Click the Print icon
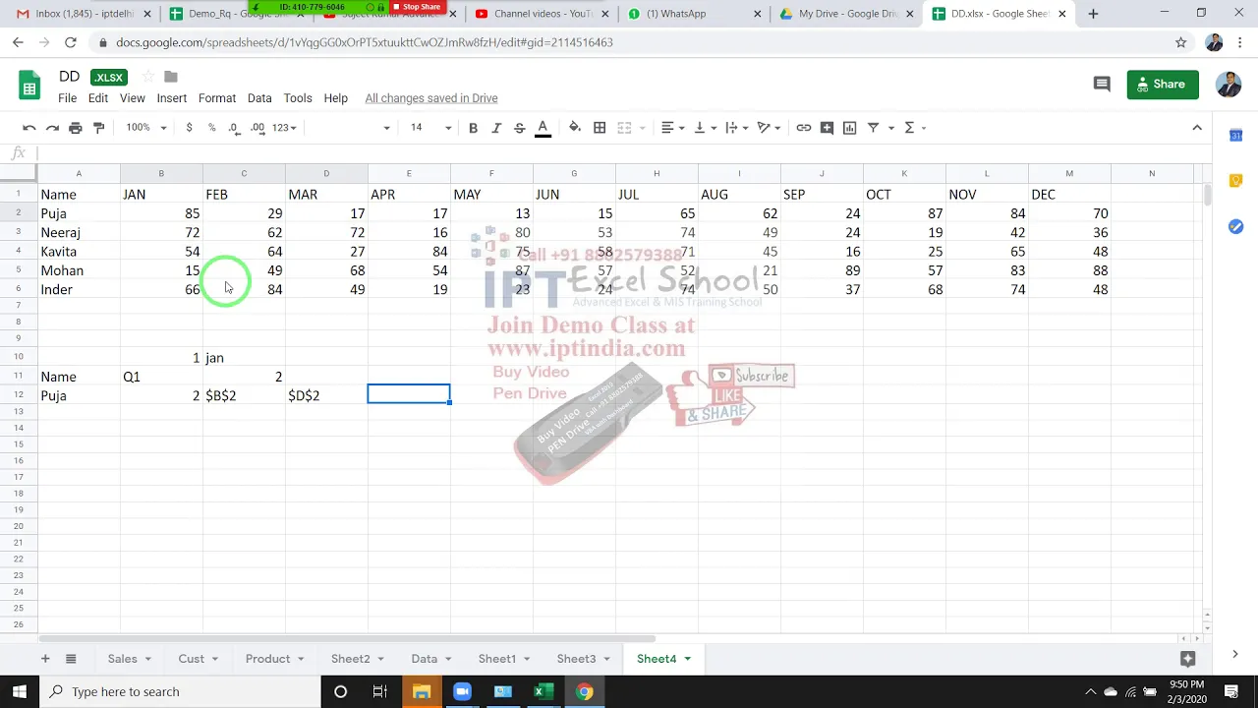This screenshot has width=1258, height=708. (x=76, y=128)
